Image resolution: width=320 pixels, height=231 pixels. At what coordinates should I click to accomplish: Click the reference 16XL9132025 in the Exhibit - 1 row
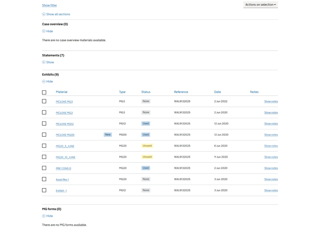pos(182,190)
